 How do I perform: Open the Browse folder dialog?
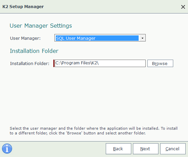(160, 63)
